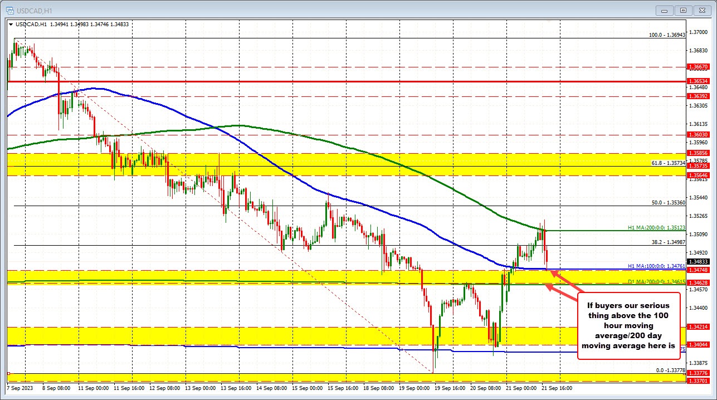Collapse the OHLC quote line using the black triangle
The height and width of the screenshot is (400, 717).
click(11, 24)
